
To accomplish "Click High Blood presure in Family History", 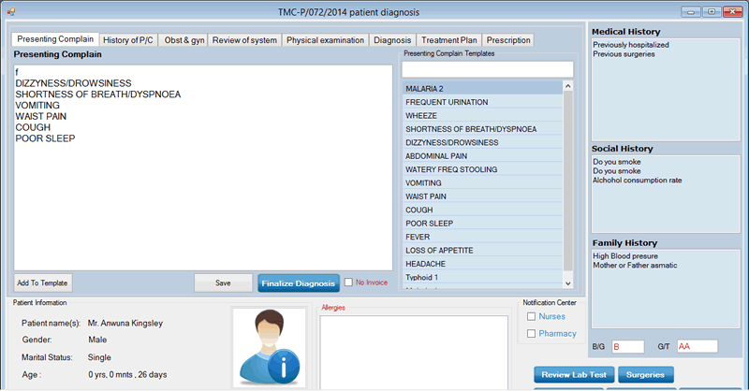I will coord(625,256).
